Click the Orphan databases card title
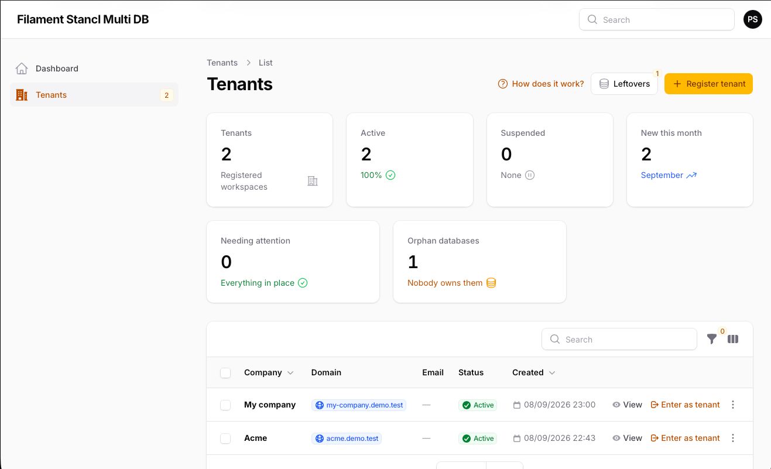The height and width of the screenshot is (469, 771). [443, 241]
